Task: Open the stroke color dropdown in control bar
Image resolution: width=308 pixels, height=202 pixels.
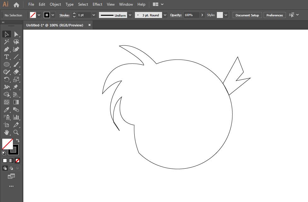Action: [x=53, y=15]
